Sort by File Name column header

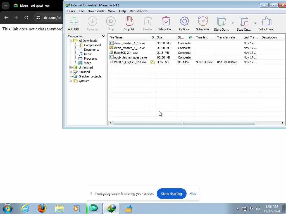pyautogui.click(x=129, y=37)
